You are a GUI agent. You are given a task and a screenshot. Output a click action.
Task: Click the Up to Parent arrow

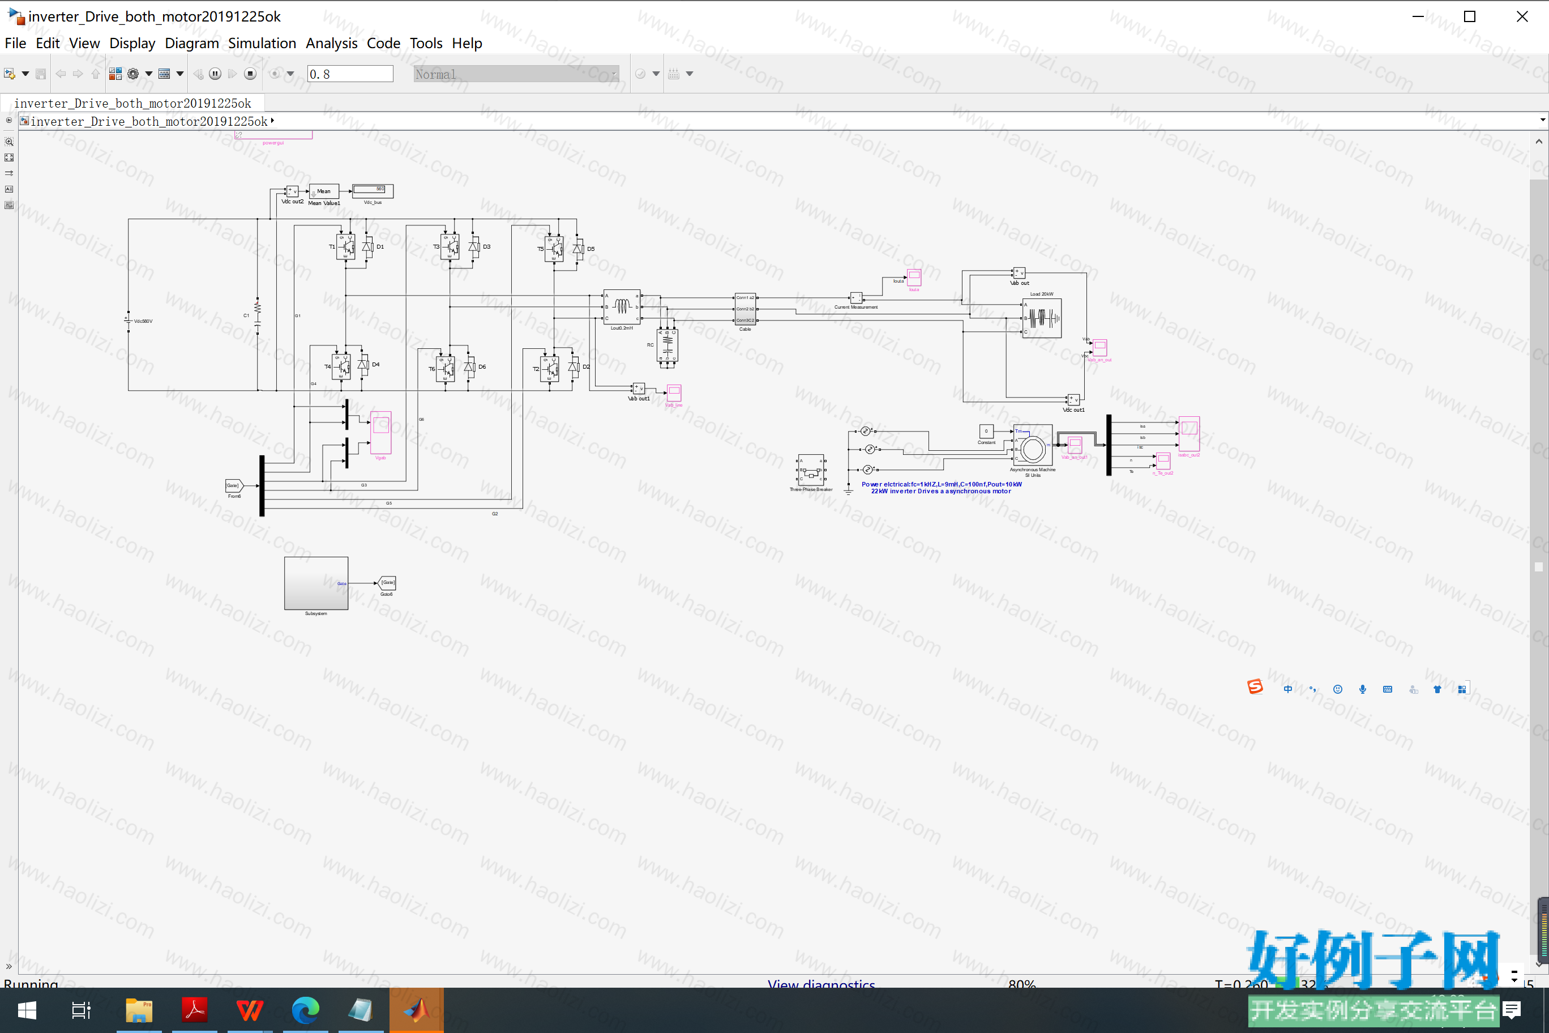click(x=96, y=74)
